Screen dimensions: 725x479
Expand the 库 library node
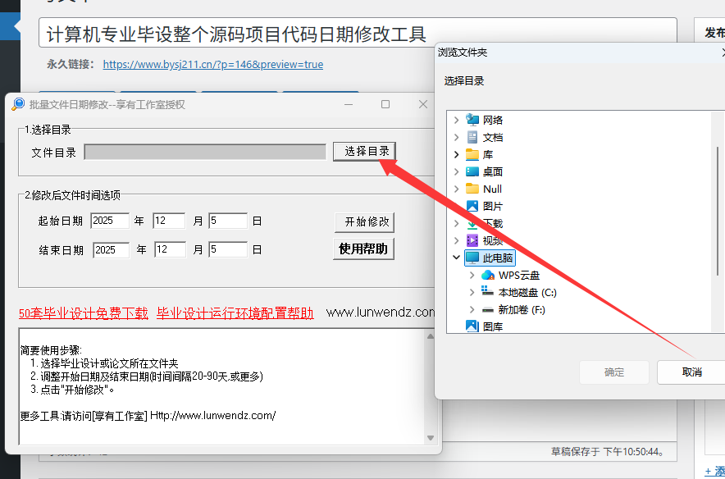[x=457, y=154]
